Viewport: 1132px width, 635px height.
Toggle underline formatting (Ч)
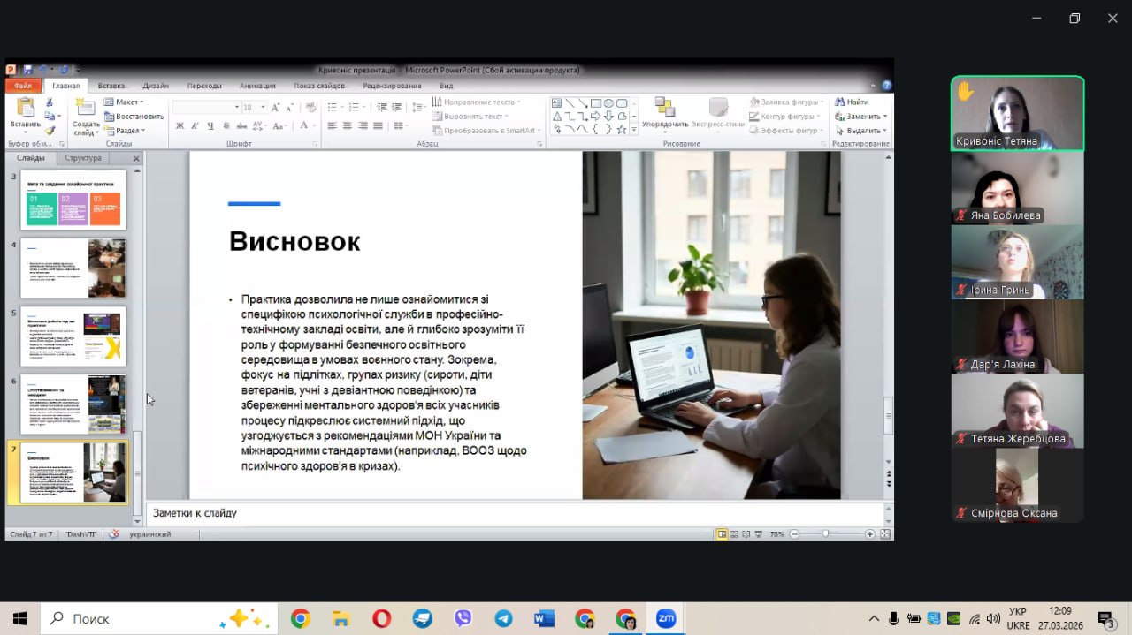tap(210, 126)
